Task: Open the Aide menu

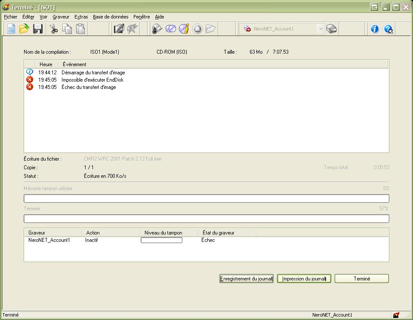Action: tap(159, 17)
